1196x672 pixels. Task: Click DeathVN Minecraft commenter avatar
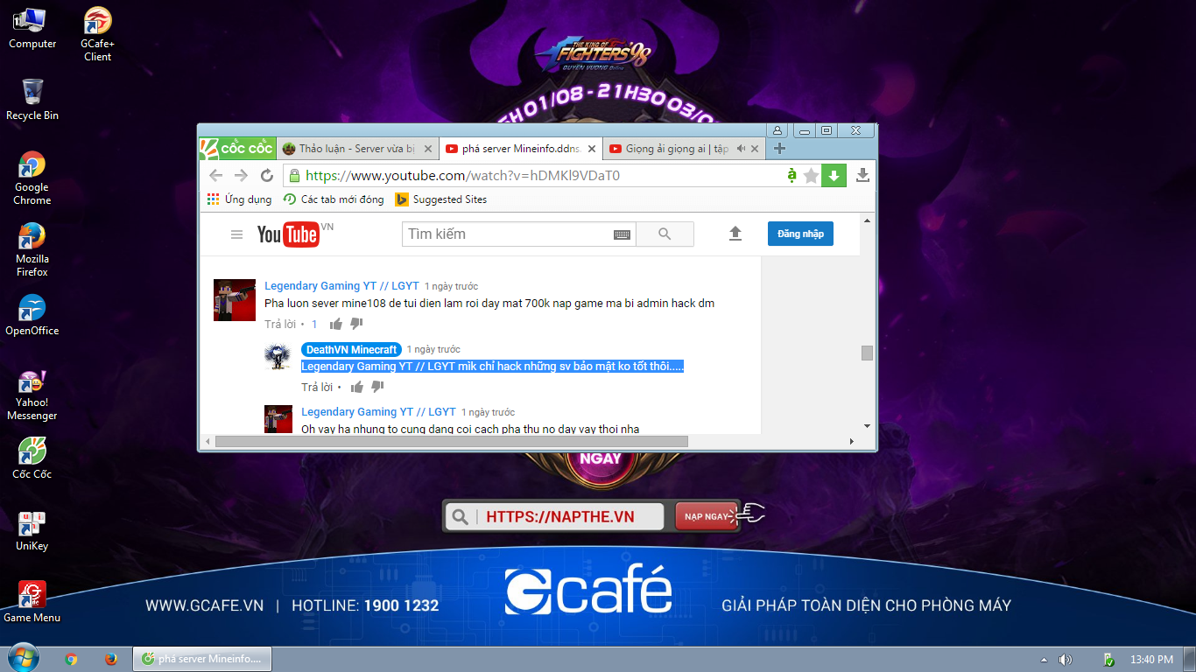pyautogui.click(x=278, y=356)
